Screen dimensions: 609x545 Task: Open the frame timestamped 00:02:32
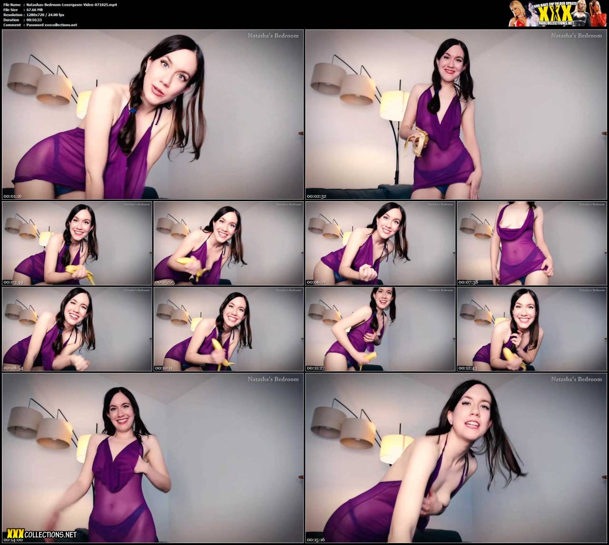456,115
